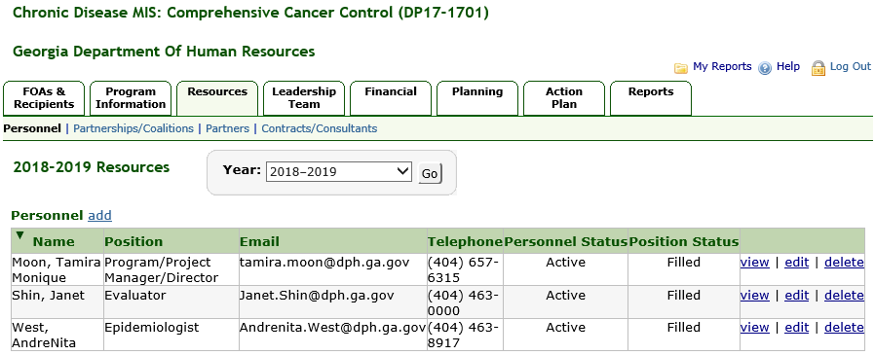The width and height of the screenshot is (875, 355).
Task: Click the Log Out padlock icon
Action: tap(818, 68)
